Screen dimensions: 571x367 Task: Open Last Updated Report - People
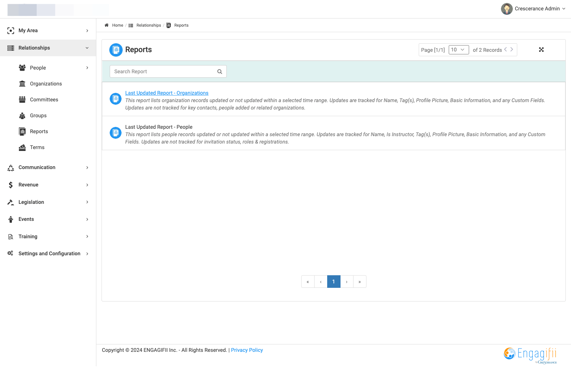(x=159, y=127)
